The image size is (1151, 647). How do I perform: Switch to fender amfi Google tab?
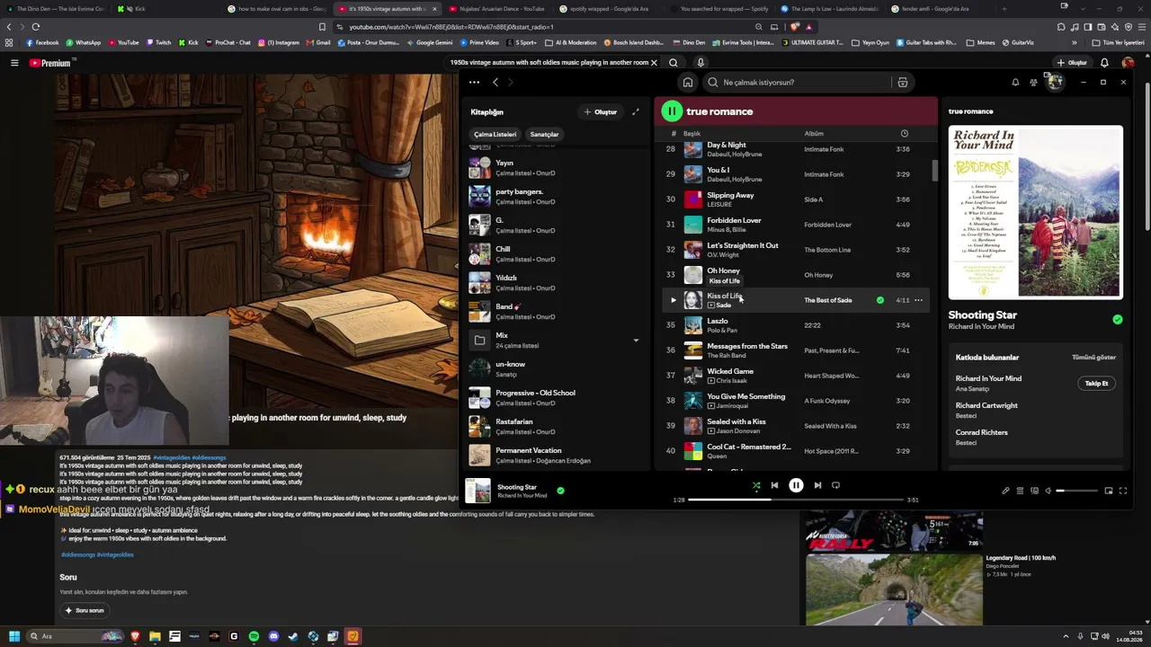(x=941, y=9)
